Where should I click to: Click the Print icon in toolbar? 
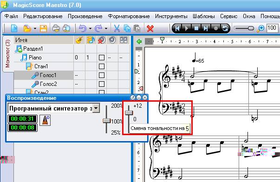56,28
